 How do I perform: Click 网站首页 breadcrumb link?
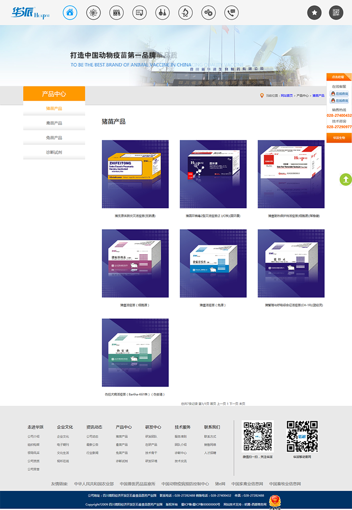286,96
